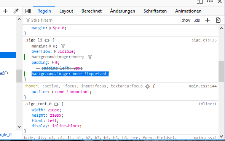Highlight elements matching .sige li selector icon
This screenshot has width=225, height=141.
click(47, 40)
